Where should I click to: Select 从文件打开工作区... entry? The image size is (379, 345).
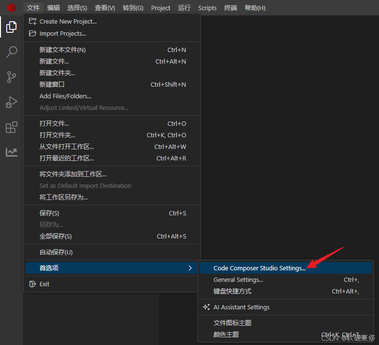(x=112, y=146)
